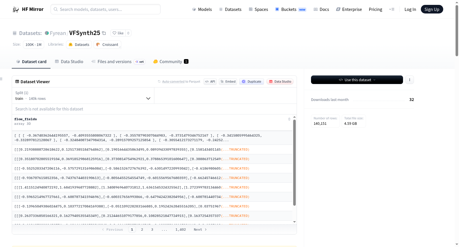Select the Croissant library tag
Screen dimensions: 459x247
click(x=107, y=45)
